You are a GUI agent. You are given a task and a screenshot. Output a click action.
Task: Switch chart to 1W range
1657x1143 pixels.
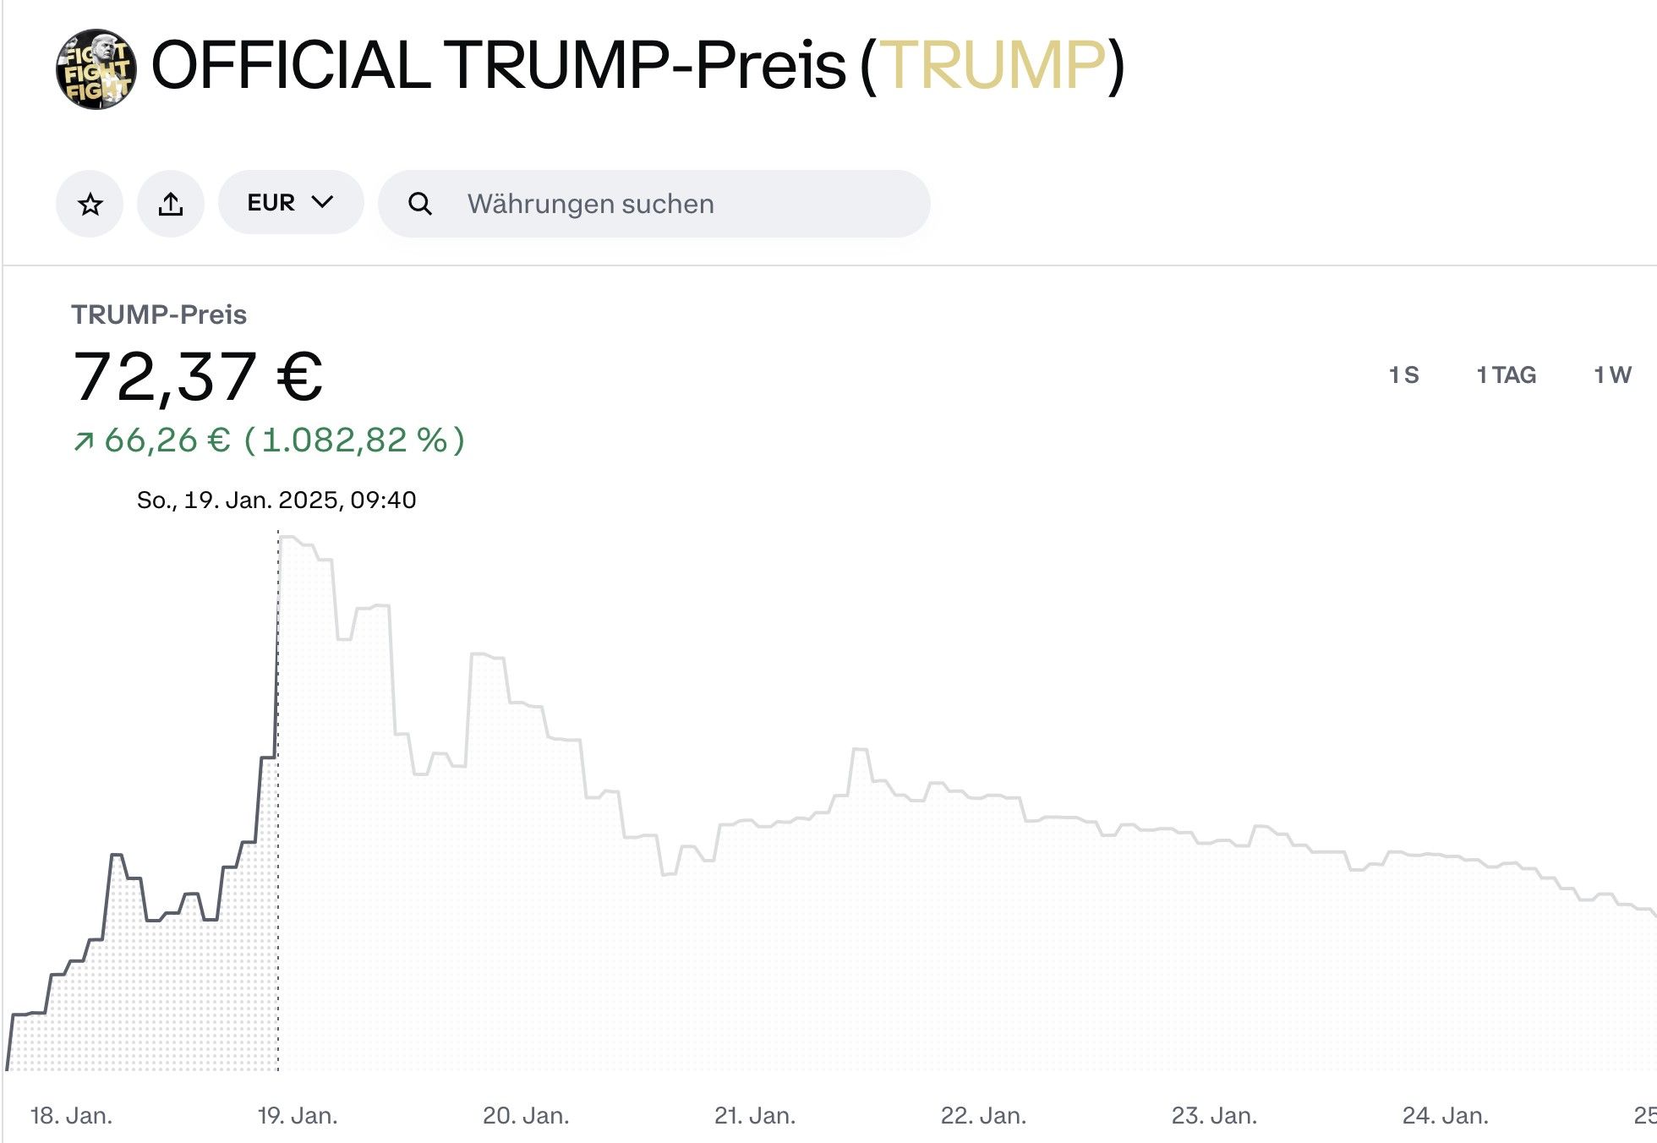click(x=1611, y=375)
